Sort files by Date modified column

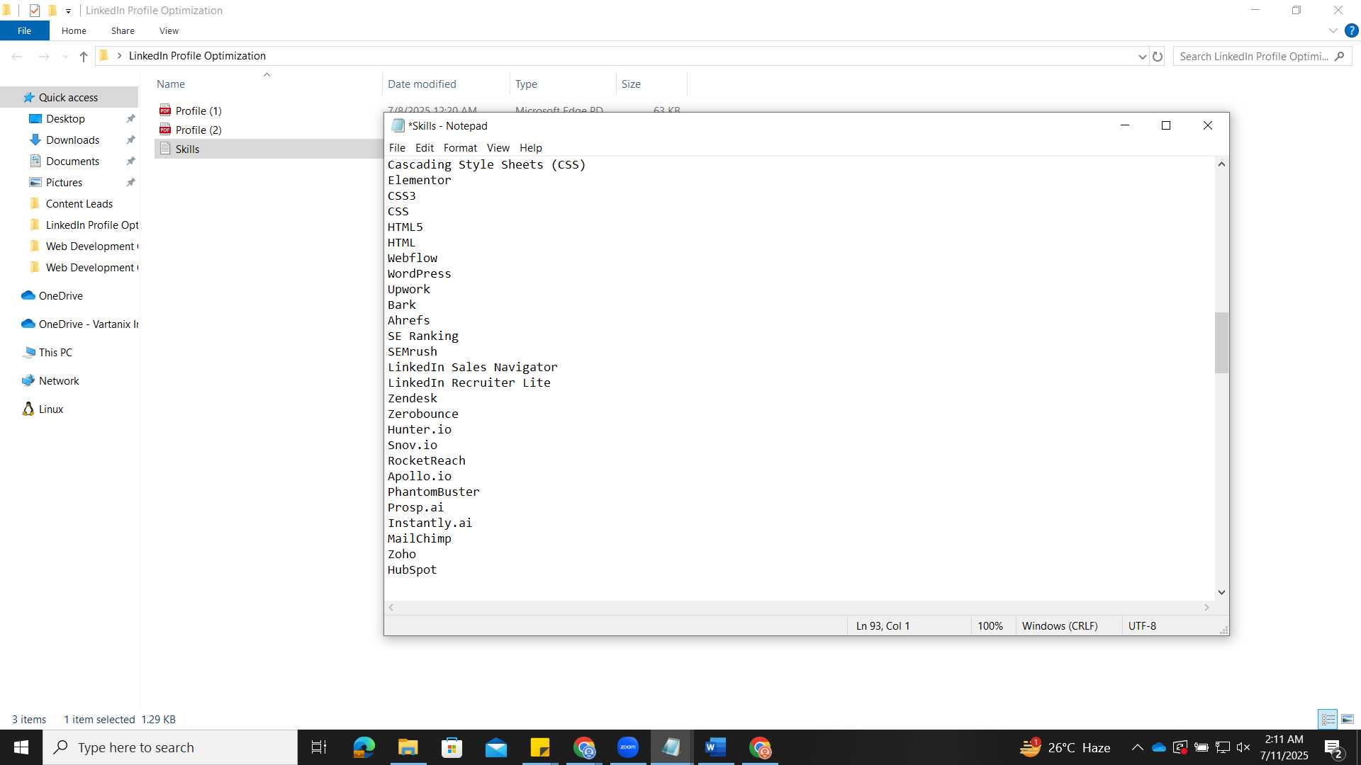[422, 84]
